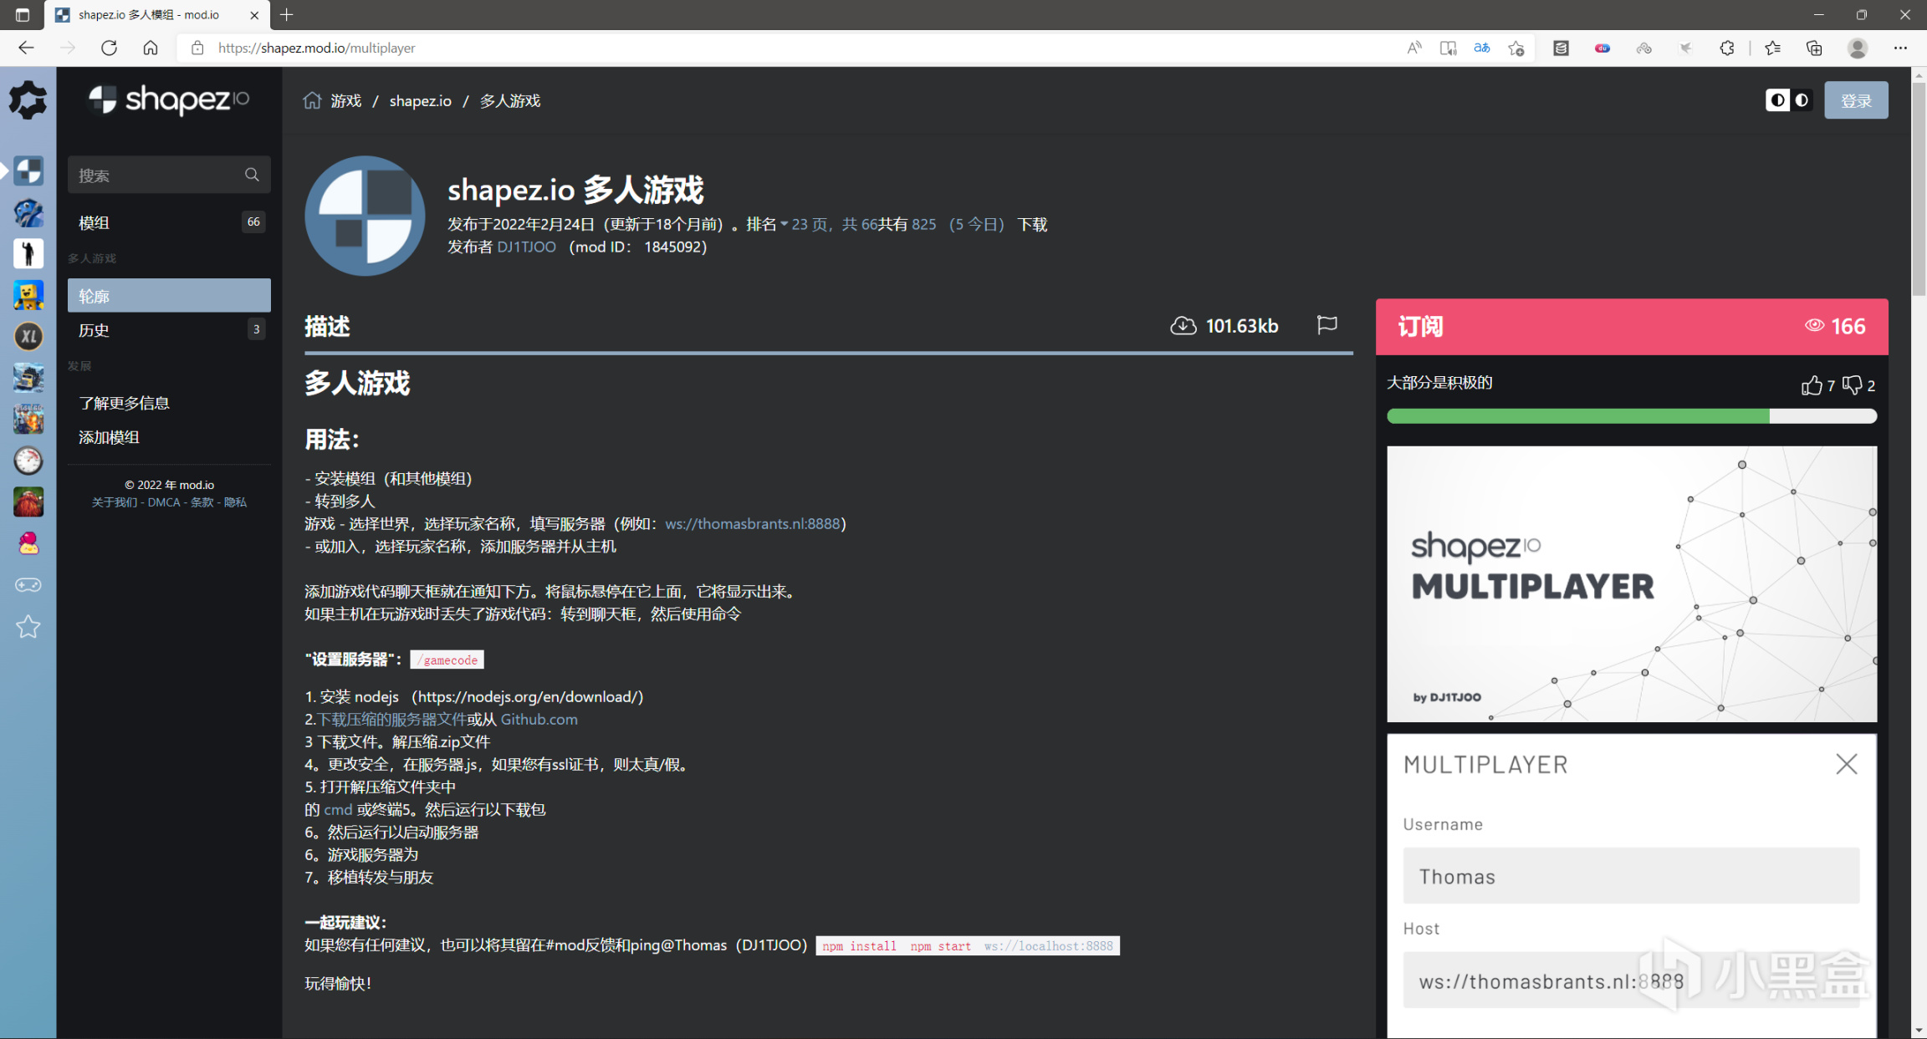Click the shapez.io browser tab

(158, 15)
